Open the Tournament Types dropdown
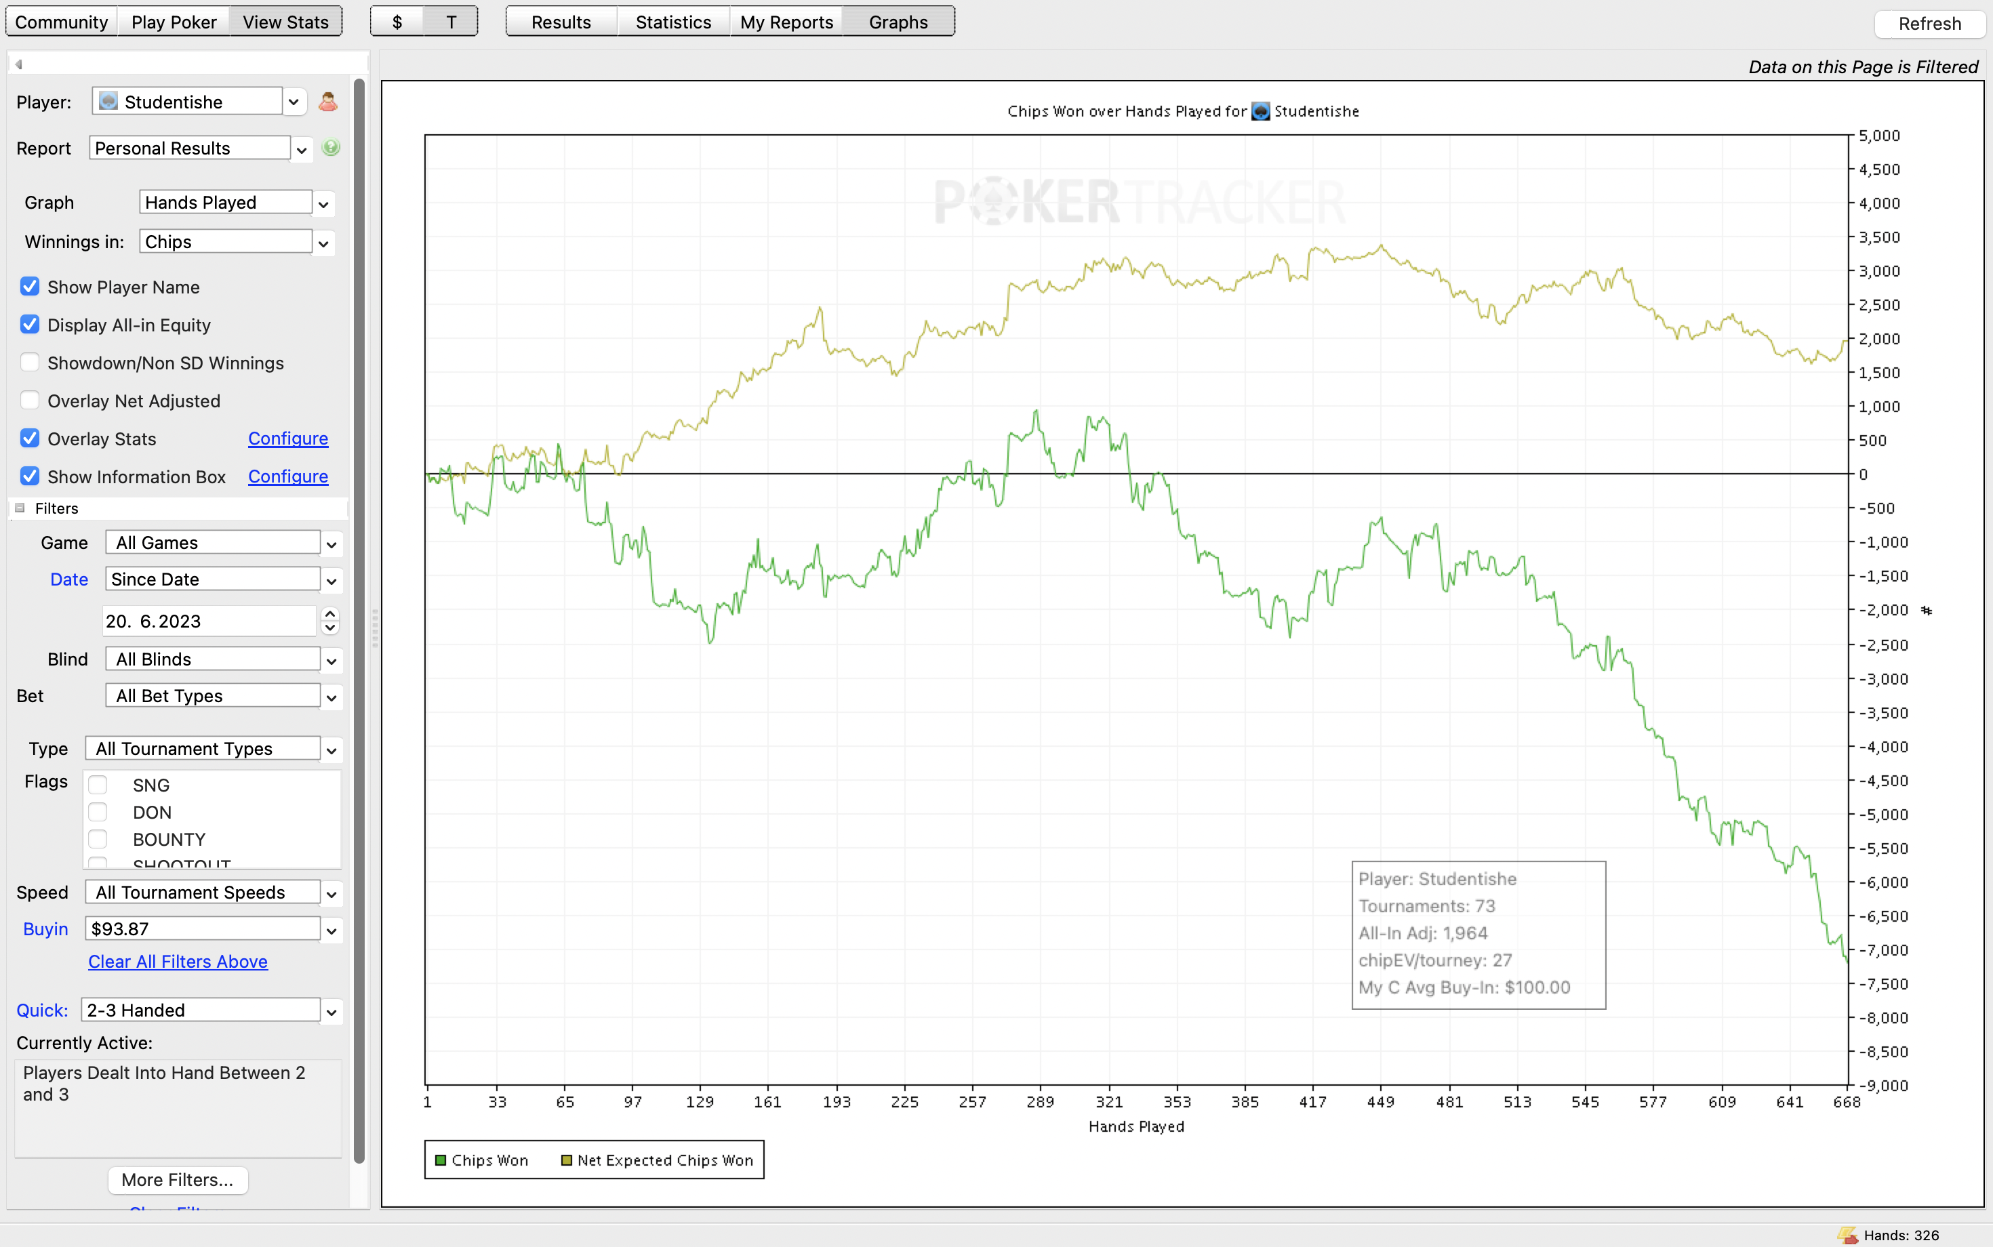 331,750
